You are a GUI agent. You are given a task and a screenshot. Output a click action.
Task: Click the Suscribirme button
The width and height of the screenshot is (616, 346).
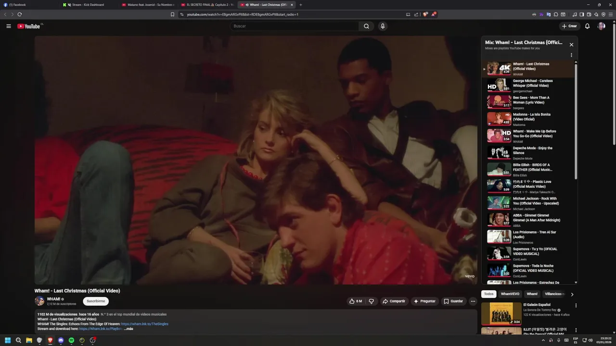point(96,301)
